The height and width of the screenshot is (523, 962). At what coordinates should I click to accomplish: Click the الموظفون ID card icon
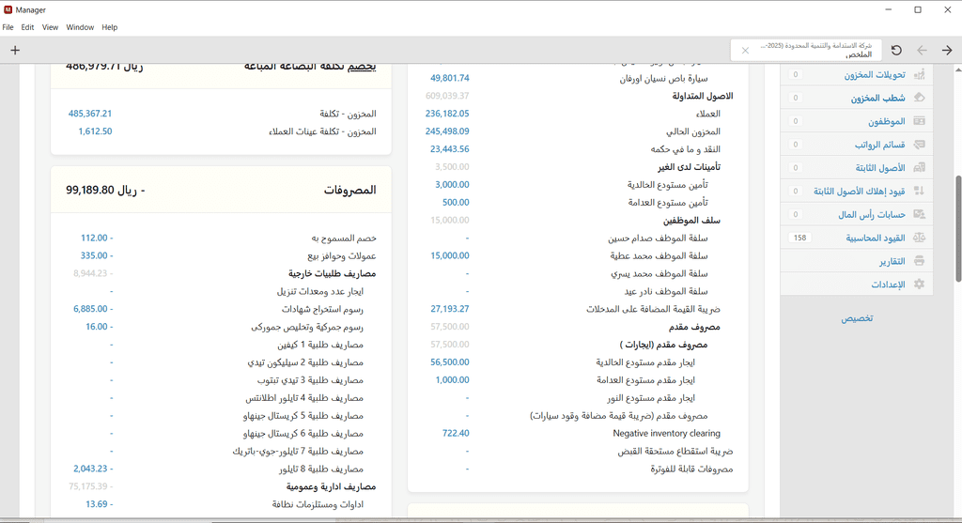pyautogui.click(x=919, y=121)
